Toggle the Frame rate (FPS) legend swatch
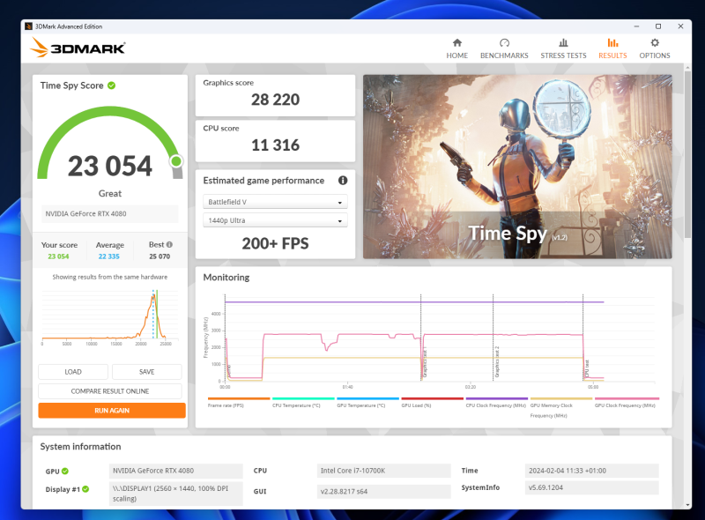The height and width of the screenshot is (520, 705). [x=239, y=398]
